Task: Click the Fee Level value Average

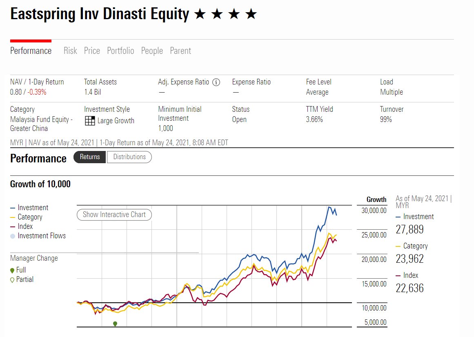Action: (317, 92)
